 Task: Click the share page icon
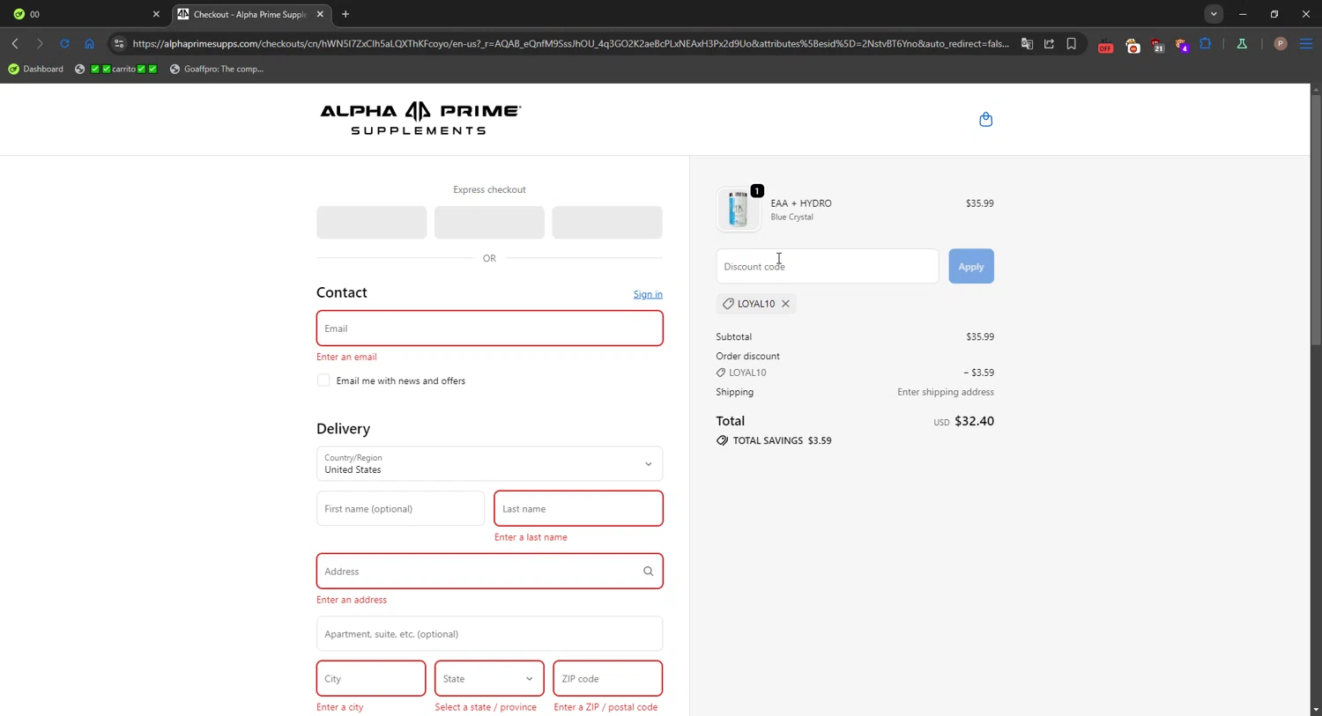tap(1049, 44)
